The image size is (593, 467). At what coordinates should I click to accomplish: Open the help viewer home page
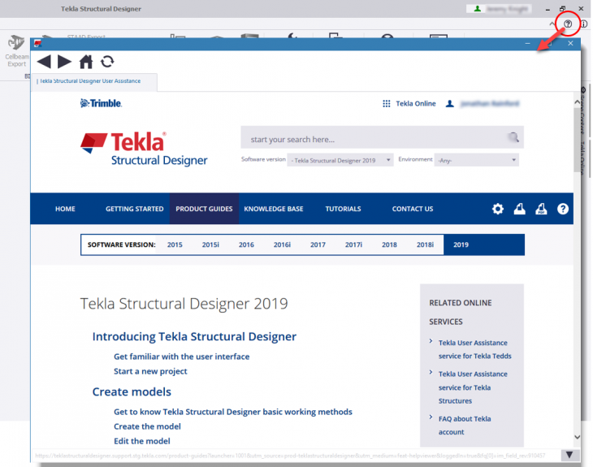pos(86,62)
